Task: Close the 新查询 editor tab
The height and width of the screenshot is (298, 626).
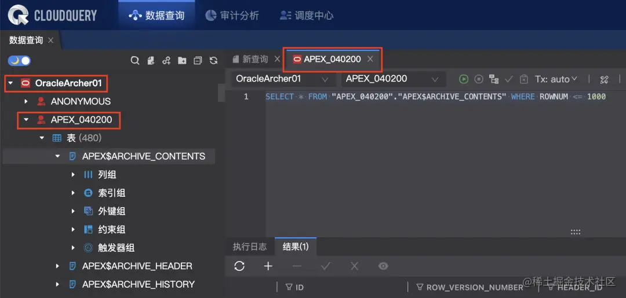Action: 277,60
